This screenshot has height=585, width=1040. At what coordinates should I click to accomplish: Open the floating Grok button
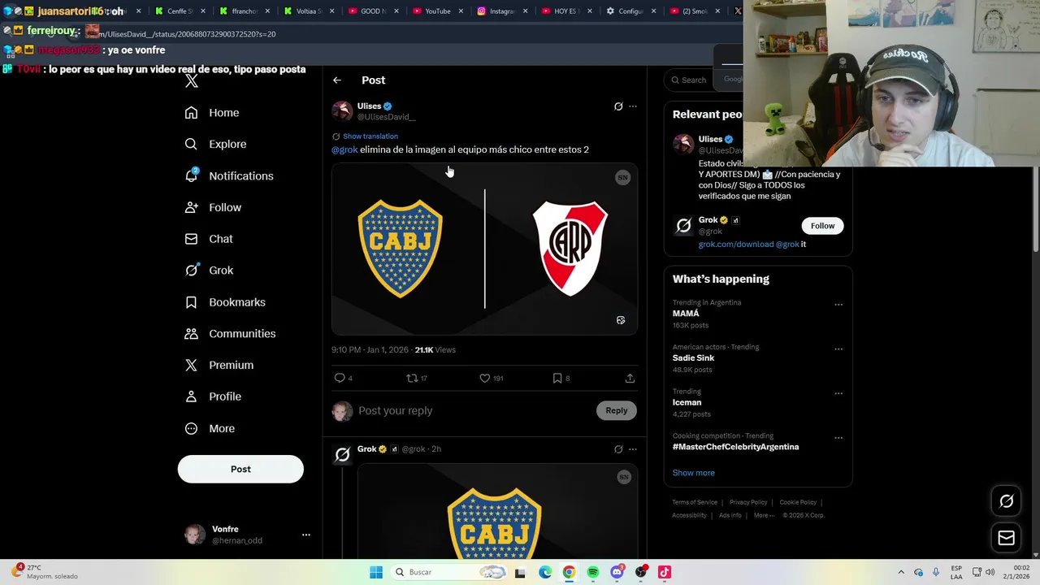click(1006, 501)
